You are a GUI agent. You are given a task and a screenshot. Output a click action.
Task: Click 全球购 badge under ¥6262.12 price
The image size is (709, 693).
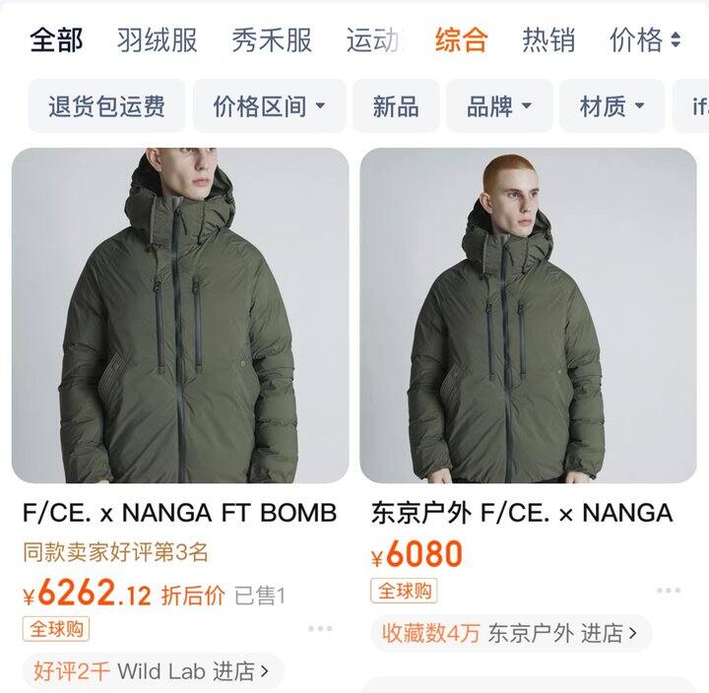(56, 629)
